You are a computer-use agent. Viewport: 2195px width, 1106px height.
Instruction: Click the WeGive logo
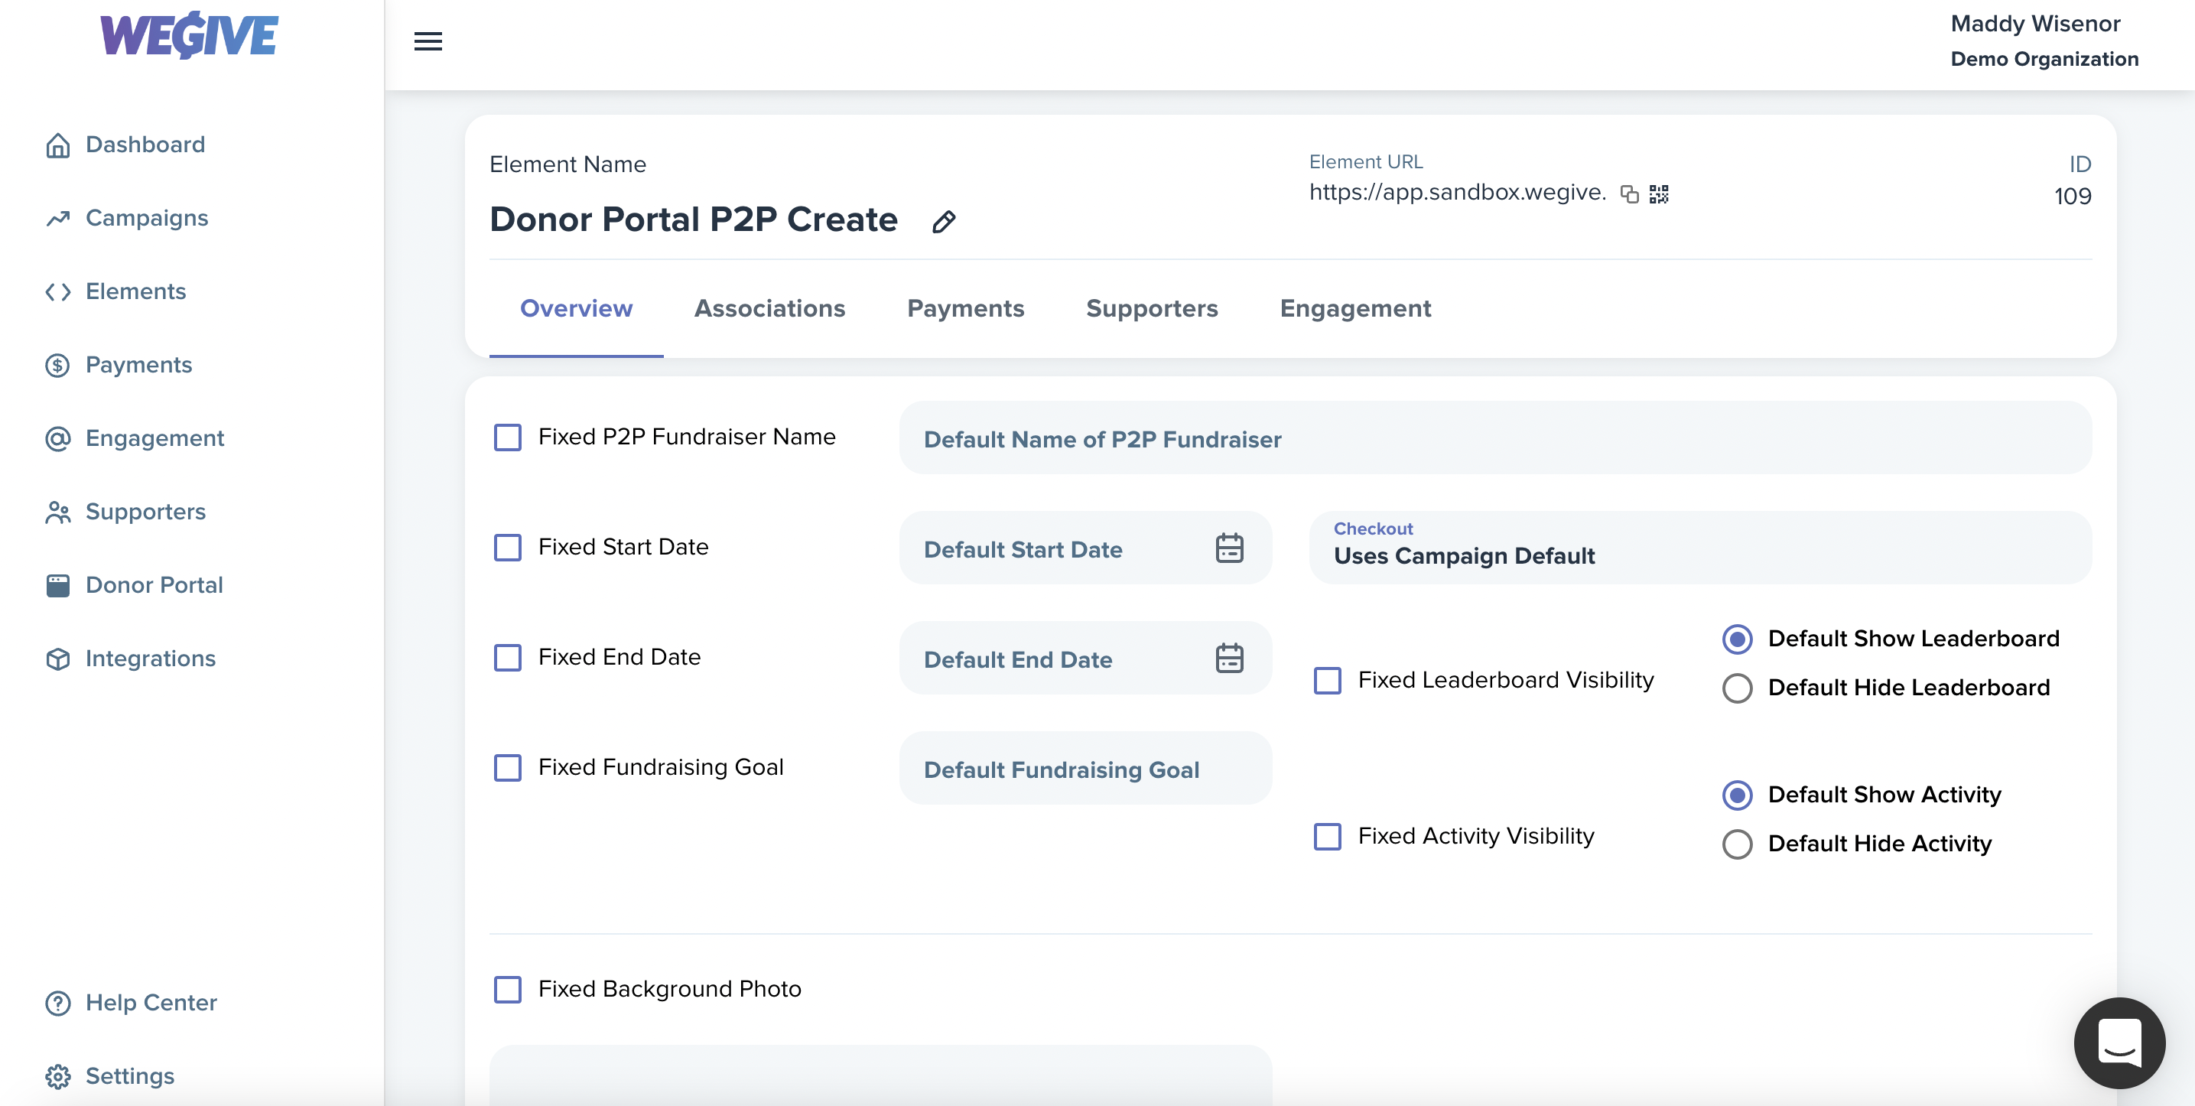click(189, 36)
